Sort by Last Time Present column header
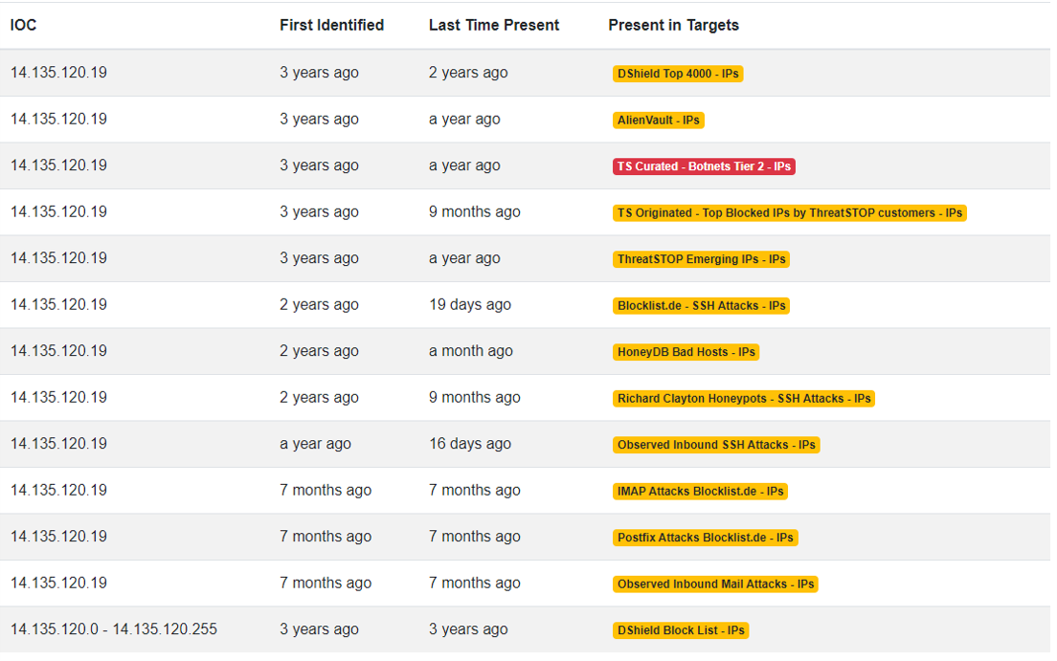Image resolution: width=1057 pixels, height=661 pixels. pyautogui.click(x=493, y=26)
